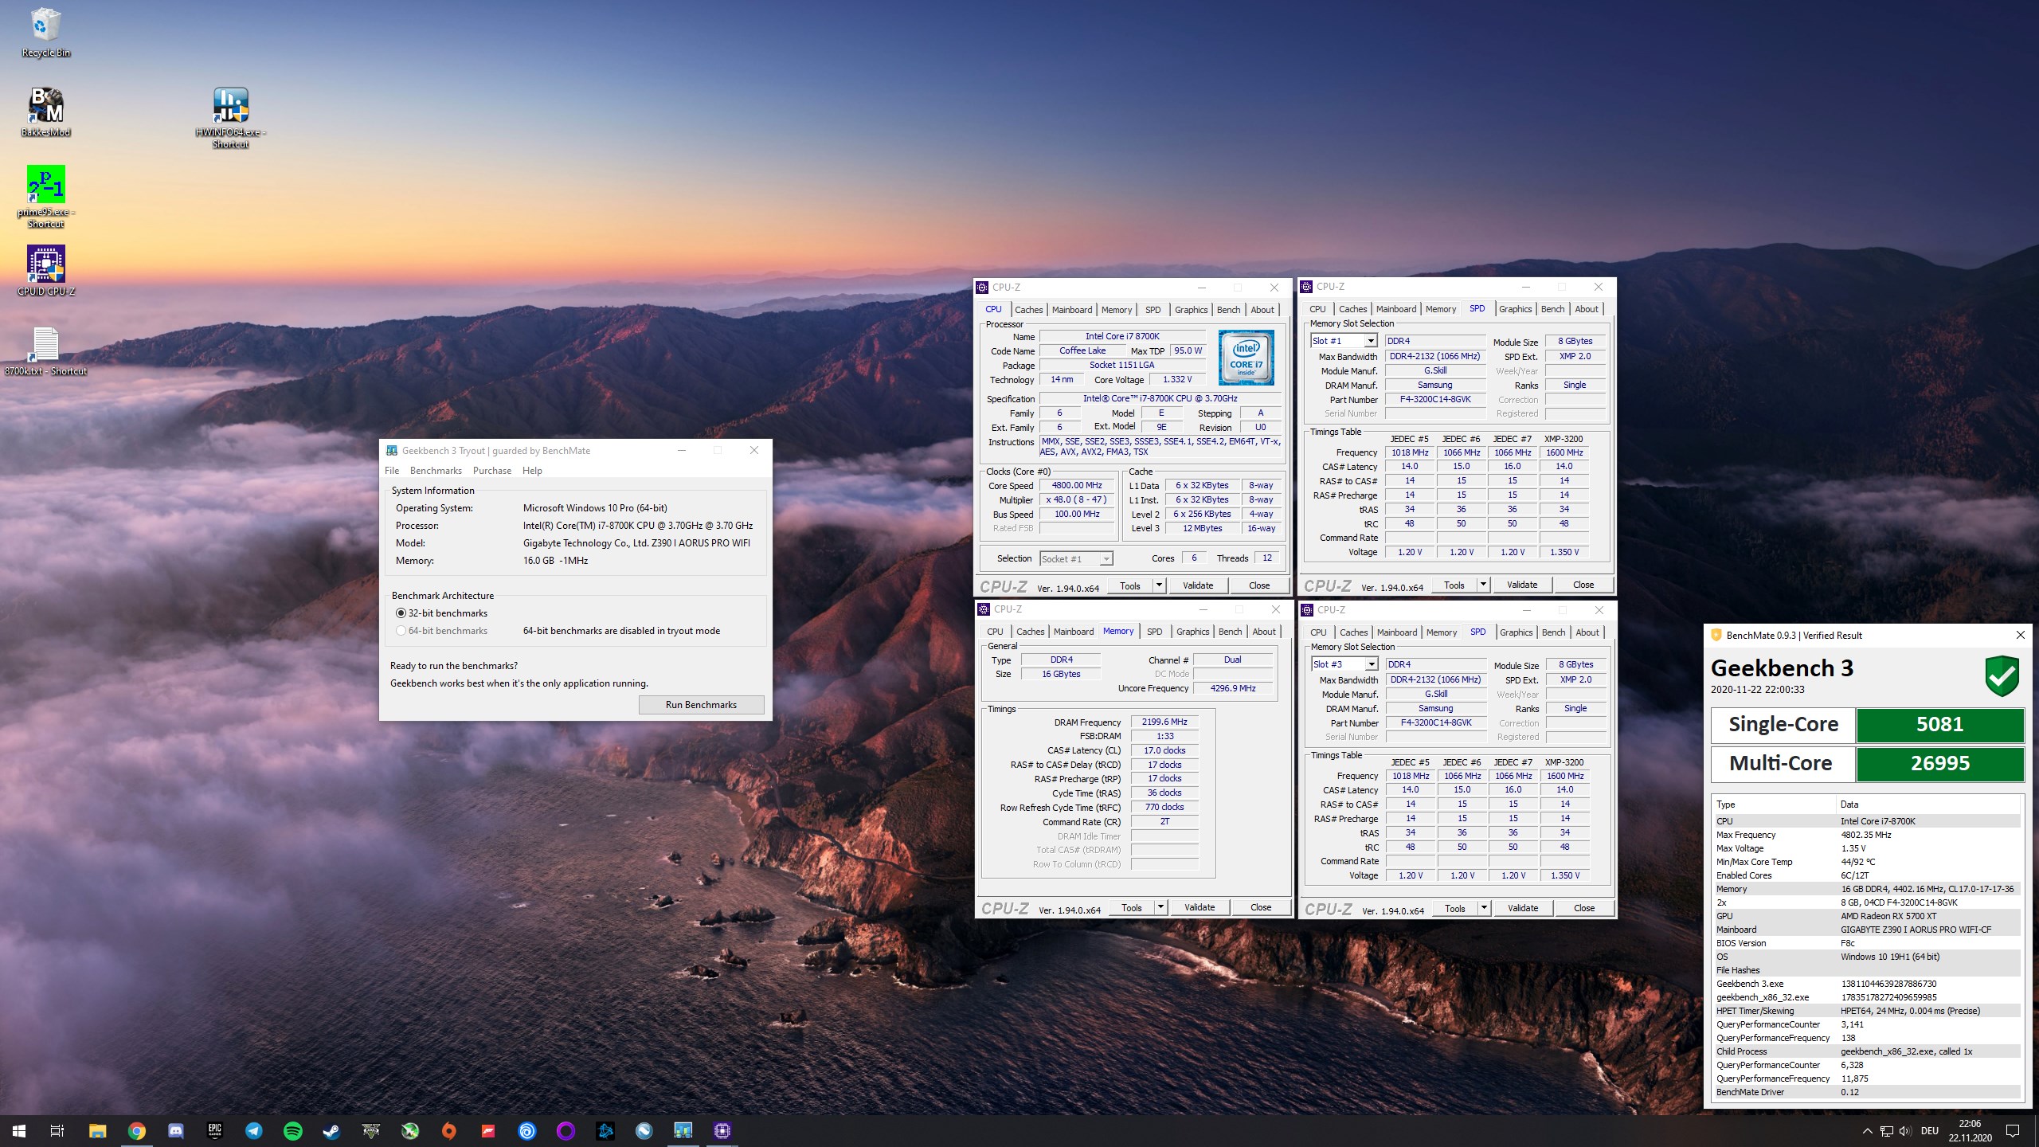The image size is (2039, 1147).
Task: Click the Tools button in the Slot #3 CPU-Z window
Action: point(1455,908)
